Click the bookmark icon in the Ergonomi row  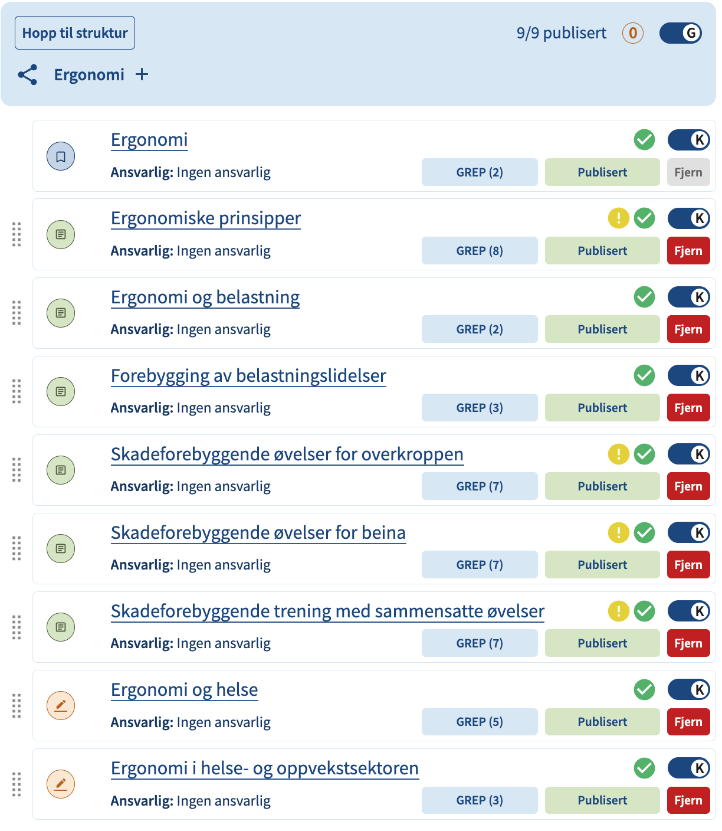[61, 156]
